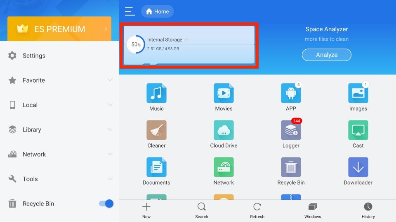Image resolution: width=396 pixels, height=222 pixels.
Task: Open the Cast feature
Action: coord(358,134)
